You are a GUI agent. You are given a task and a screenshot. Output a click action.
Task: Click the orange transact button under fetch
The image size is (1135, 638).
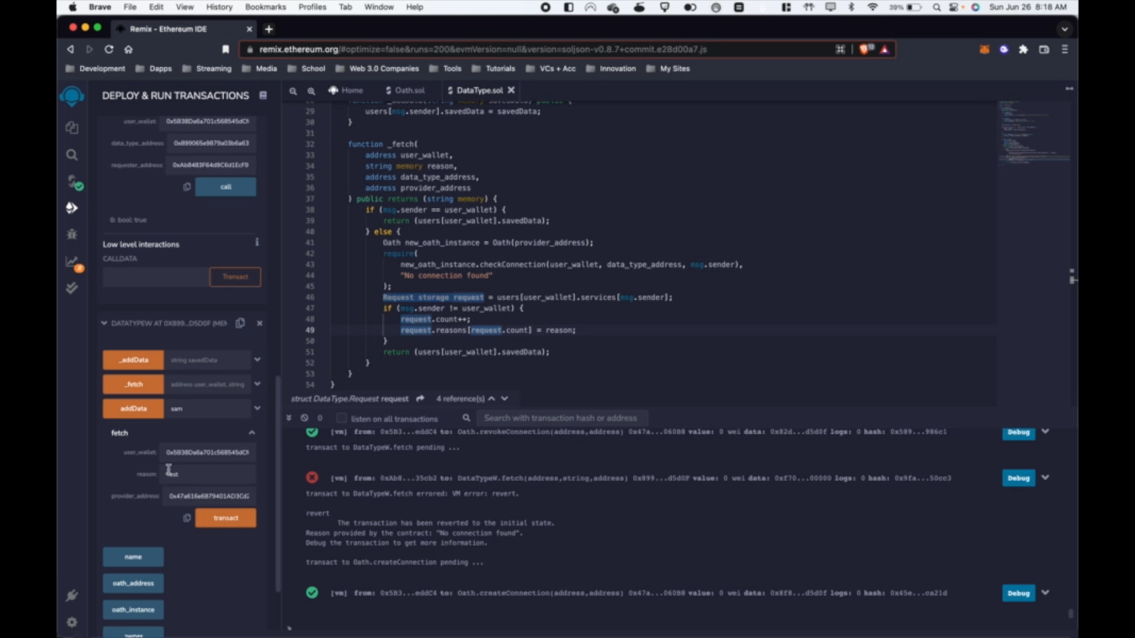[226, 518]
